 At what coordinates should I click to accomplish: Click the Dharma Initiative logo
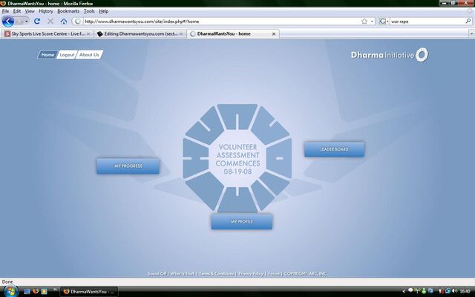click(390, 55)
